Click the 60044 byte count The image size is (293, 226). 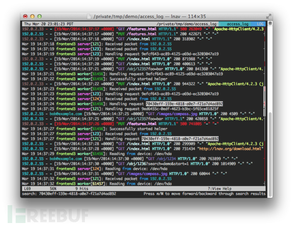(x=205, y=174)
